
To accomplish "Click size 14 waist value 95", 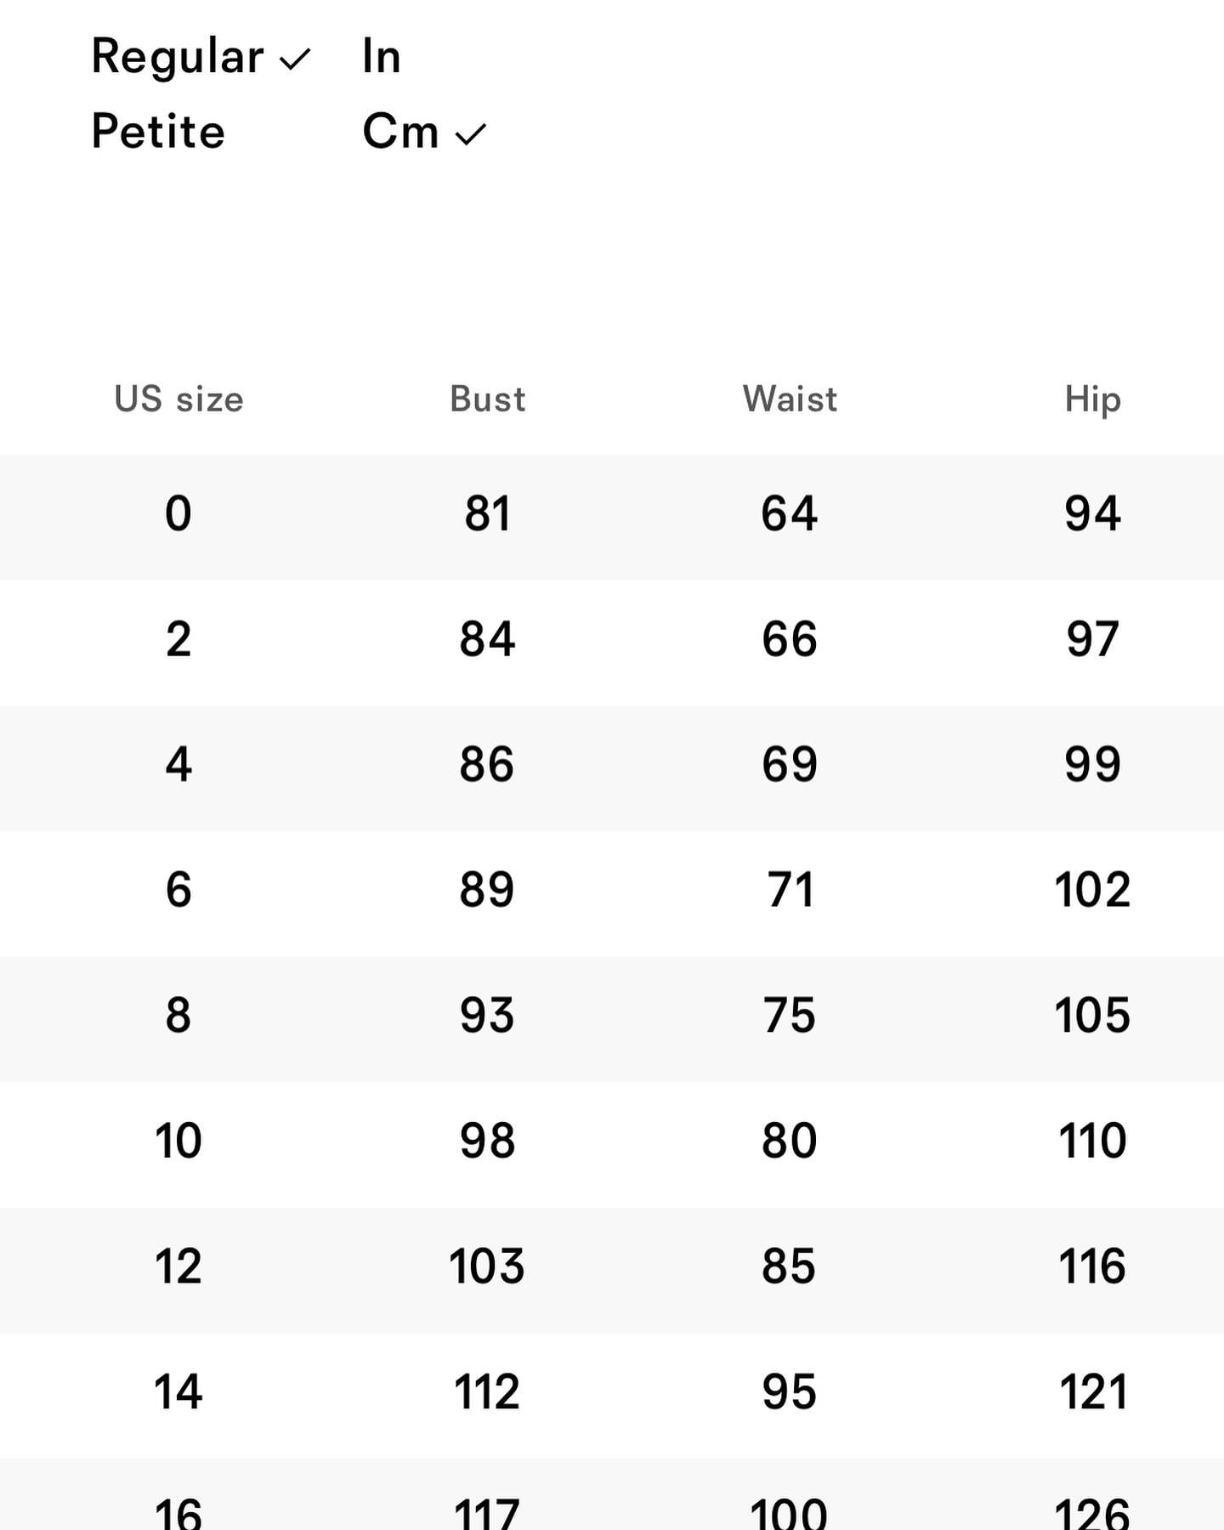I will 790,1391.
